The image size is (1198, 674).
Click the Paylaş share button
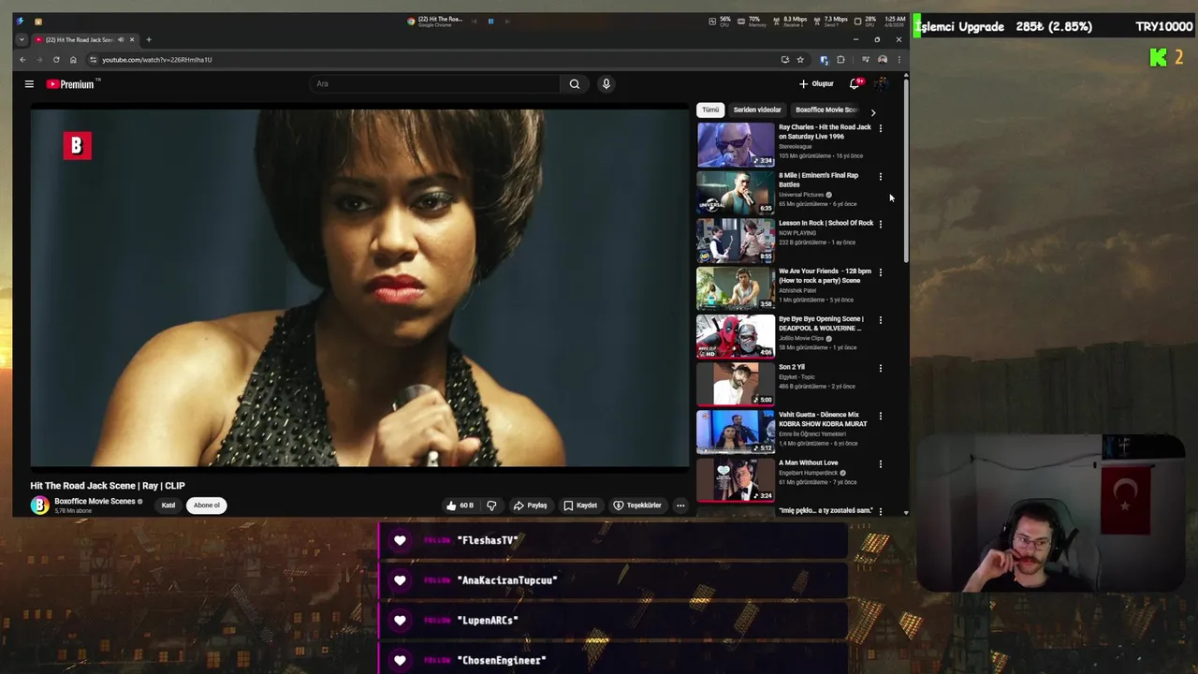(530, 505)
